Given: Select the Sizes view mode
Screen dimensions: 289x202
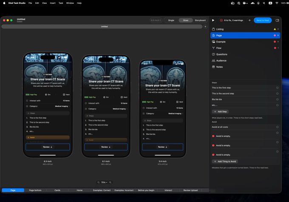Looking at the screenshot, I should coord(186,20).
